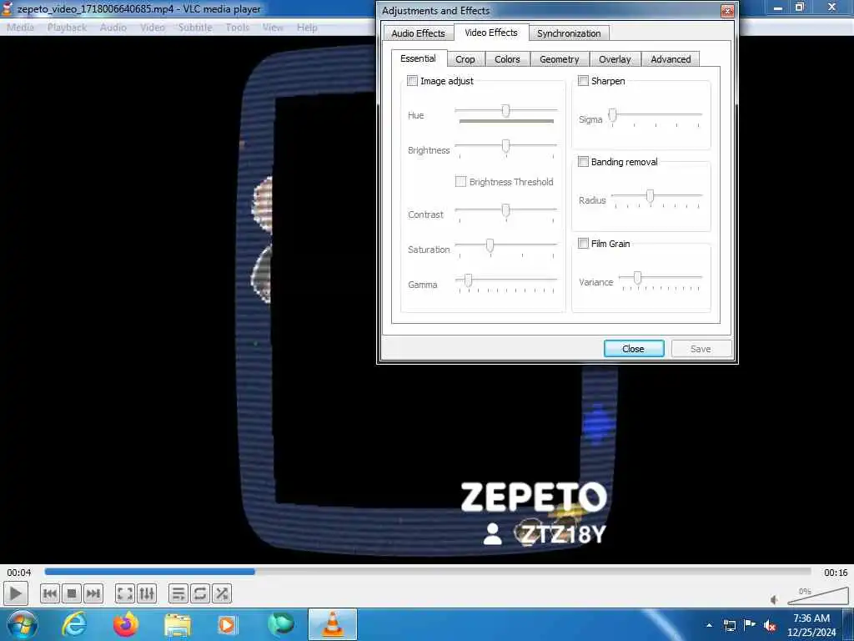Click the Banding Radius slider handle

[651, 195]
